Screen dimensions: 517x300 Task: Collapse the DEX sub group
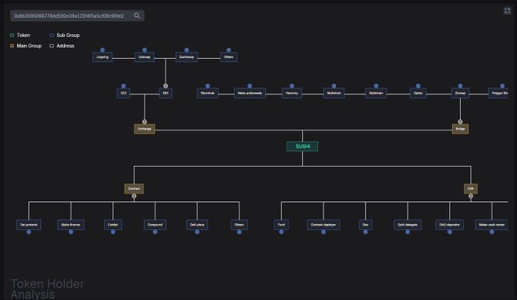[165, 86]
